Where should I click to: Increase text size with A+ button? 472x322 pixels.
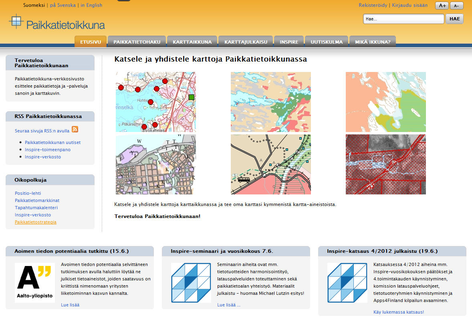442,6
